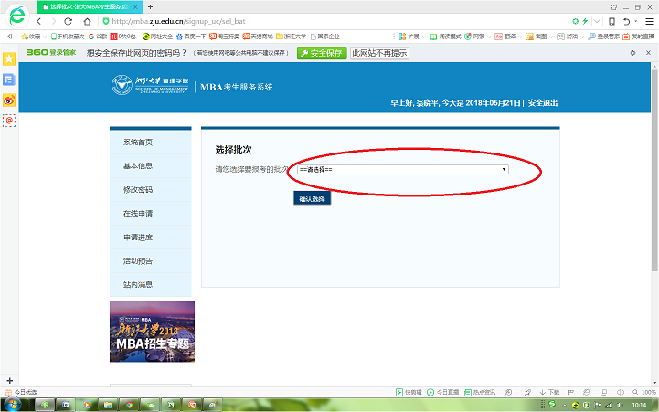Open 今日优选 in the status bar
This screenshot has width=659, height=412.
click(x=21, y=392)
